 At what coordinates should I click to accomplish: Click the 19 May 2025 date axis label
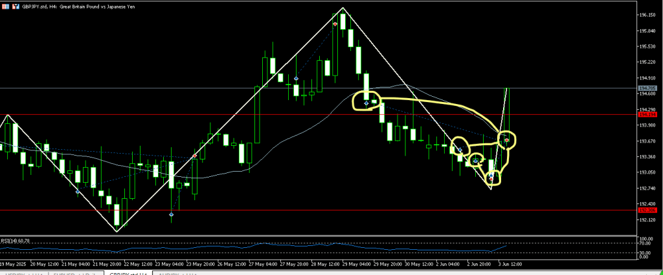[14, 264]
